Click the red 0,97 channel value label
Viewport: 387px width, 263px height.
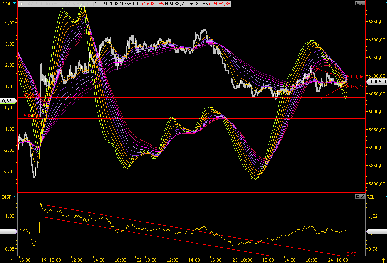click(352, 254)
